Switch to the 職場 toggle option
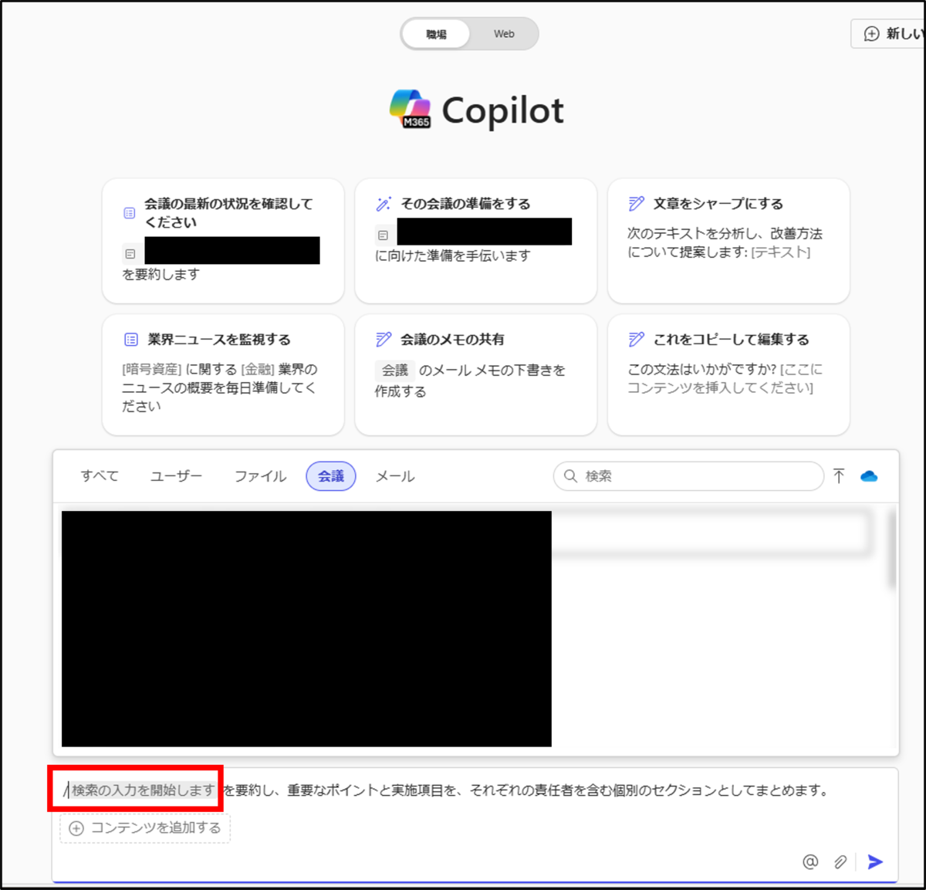Image resolution: width=926 pixels, height=890 pixels. (436, 34)
